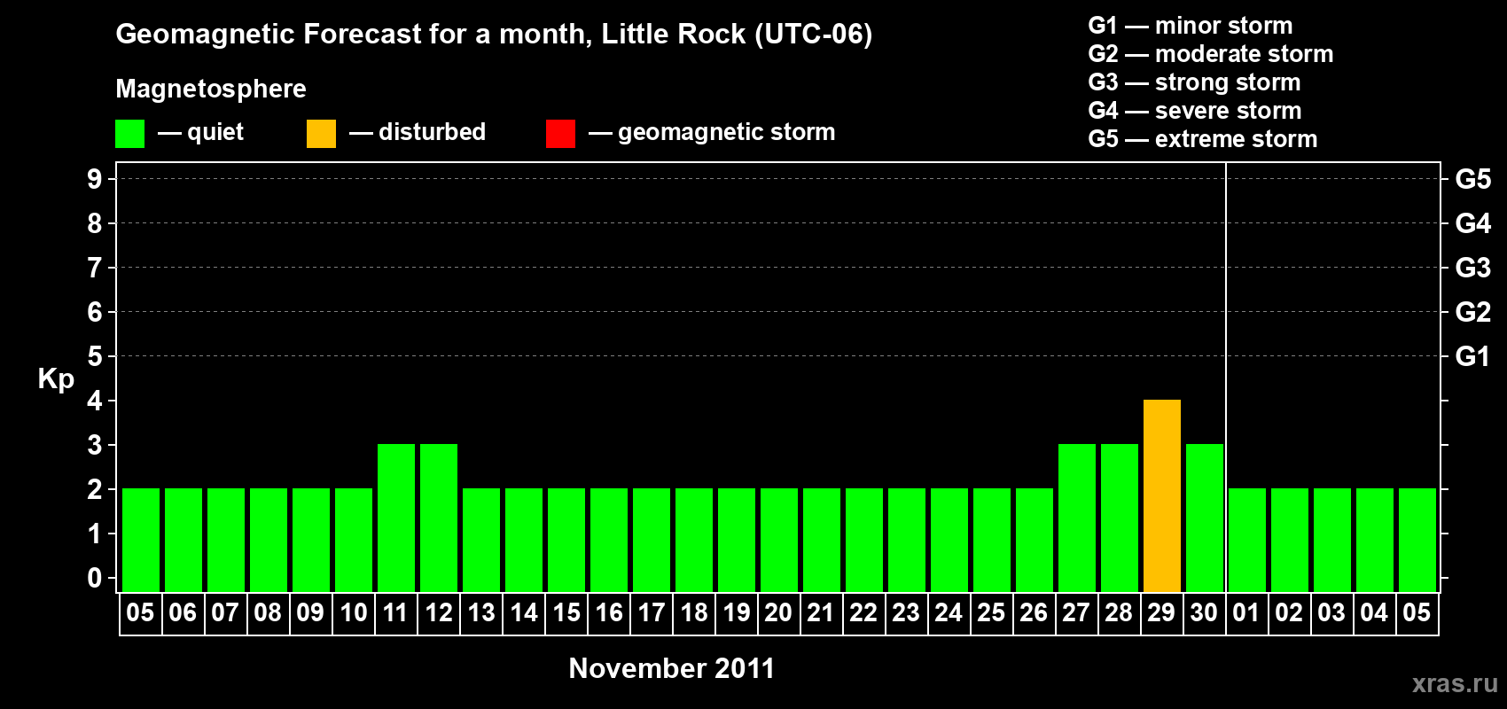Click the Kp axis value 0
This screenshot has height=709, width=1507.
[x=95, y=578]
